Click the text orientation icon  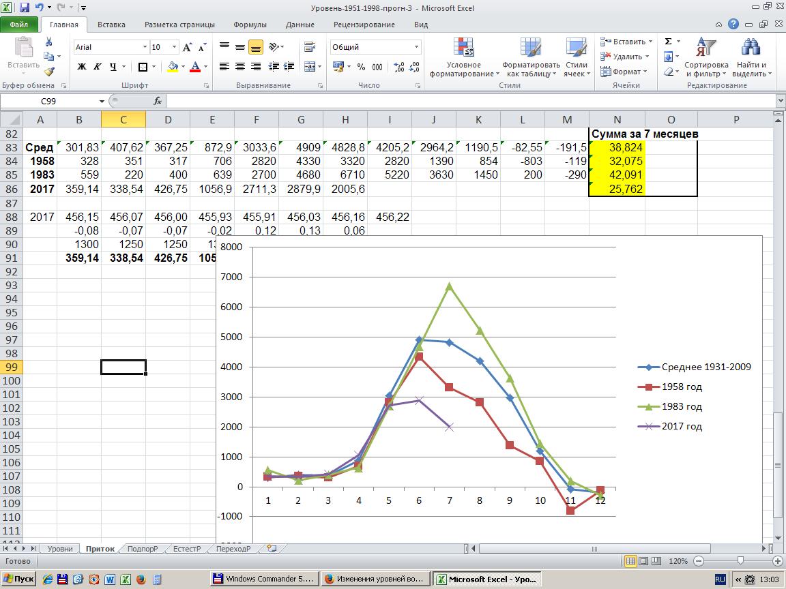point(274,47)
